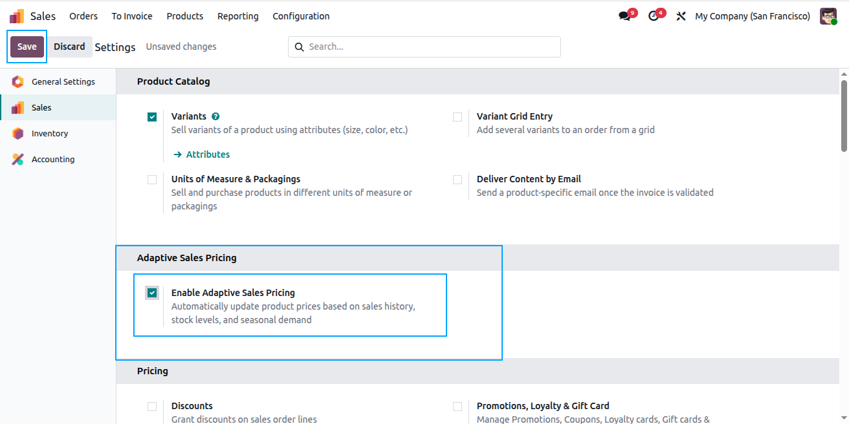This screenshot has width=849, height=424.
Task: Click the Deliver Content by Email label
Action: [529, 179]
